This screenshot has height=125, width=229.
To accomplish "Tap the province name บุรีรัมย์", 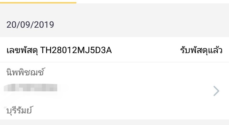I will tap(19, 110).
